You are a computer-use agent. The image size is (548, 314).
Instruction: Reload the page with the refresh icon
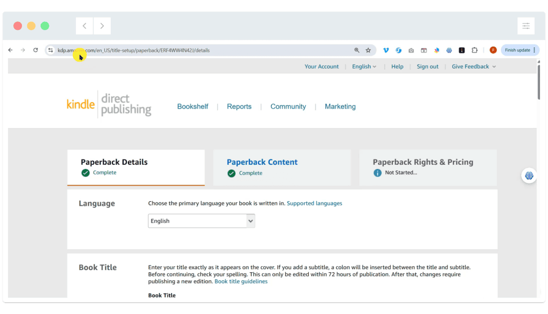click(x=36, y=50)
